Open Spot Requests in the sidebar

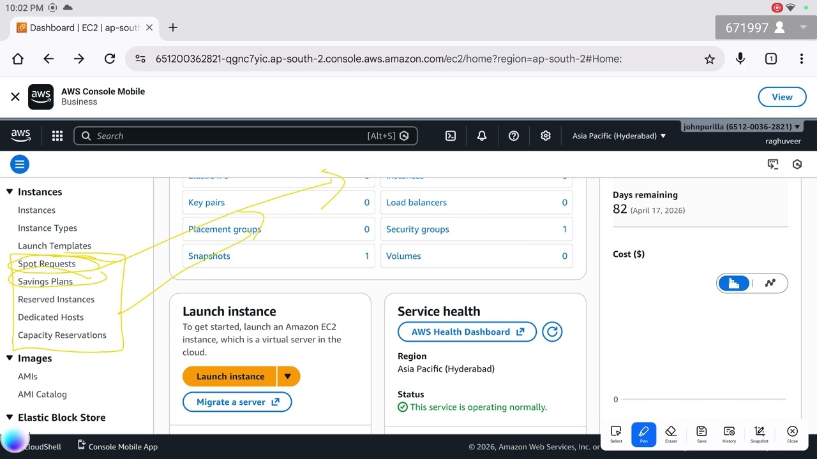point(47,264)
